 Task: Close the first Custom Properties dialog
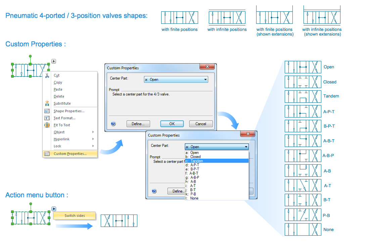[x=207, y=67]
